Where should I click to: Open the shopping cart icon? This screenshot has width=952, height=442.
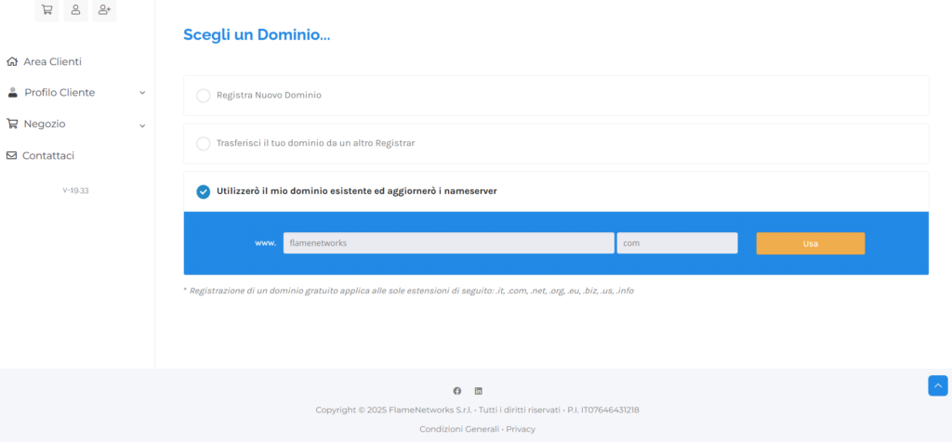[46, 9]
